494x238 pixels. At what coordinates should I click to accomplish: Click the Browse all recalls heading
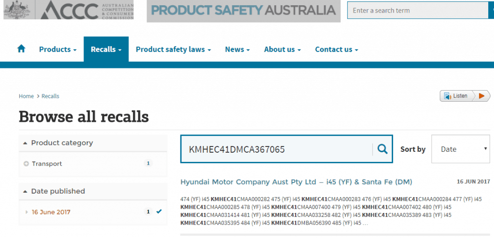(83, 117)
